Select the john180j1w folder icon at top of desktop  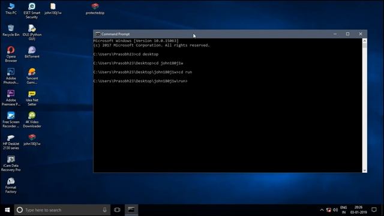[53, 8]
